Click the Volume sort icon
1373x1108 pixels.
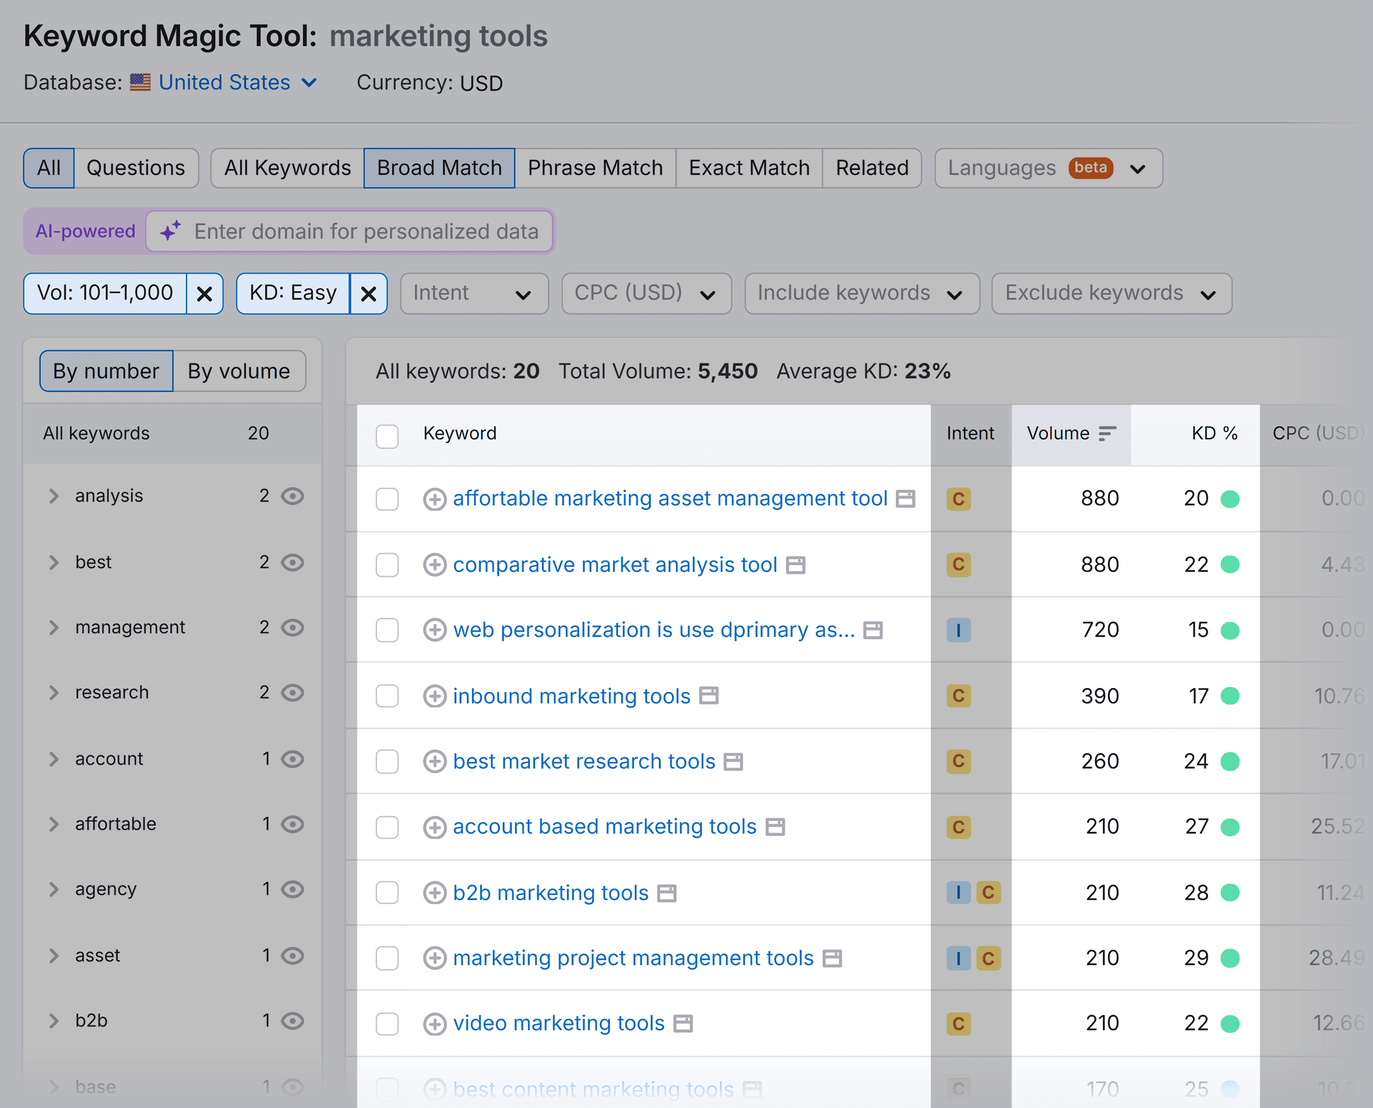click(x=1107, y=433)
